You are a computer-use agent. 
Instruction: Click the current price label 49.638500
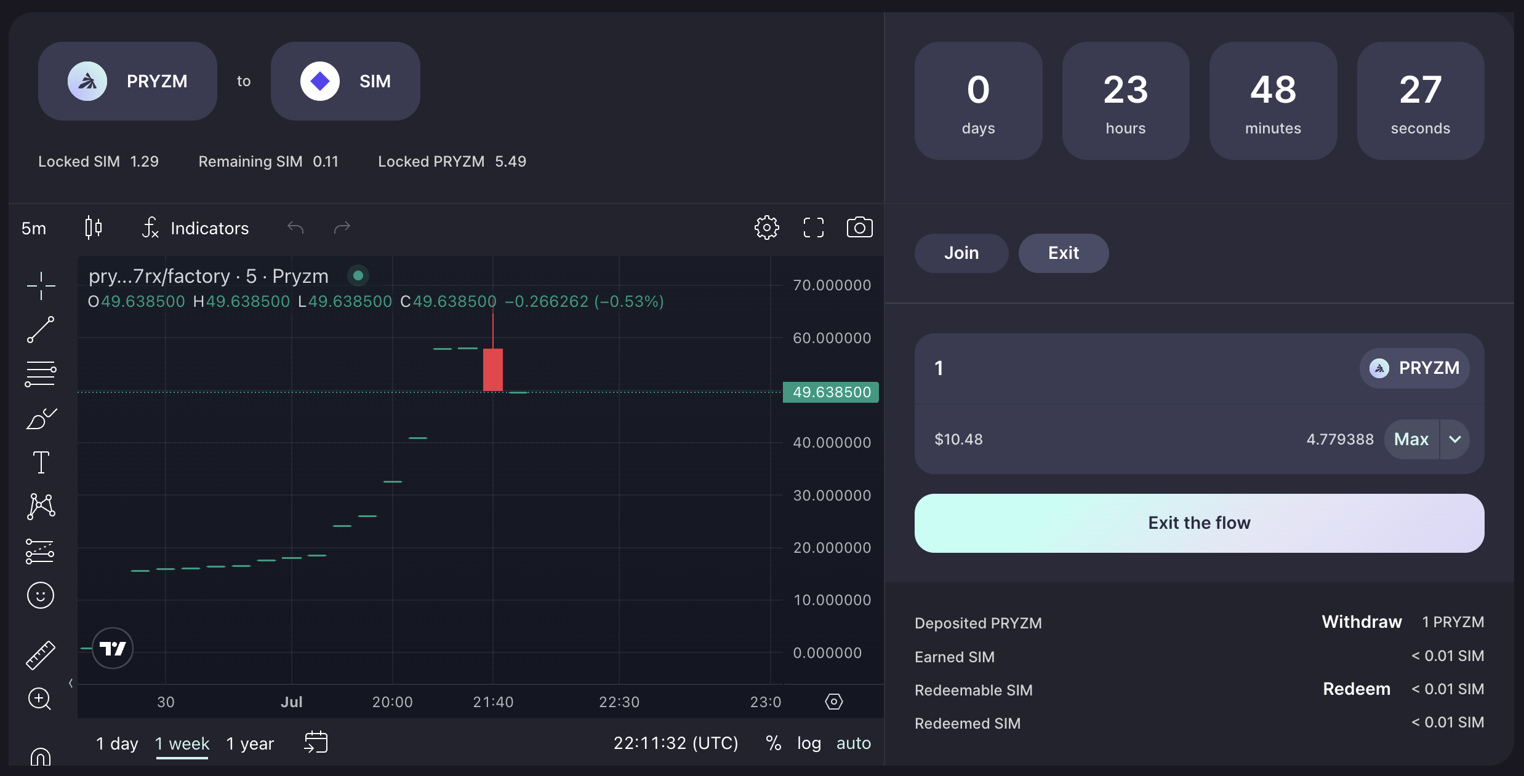[x=831, y=392]
